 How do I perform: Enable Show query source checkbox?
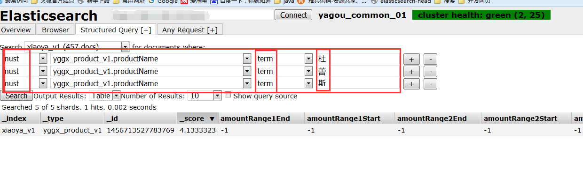click(x=228, y=95)
